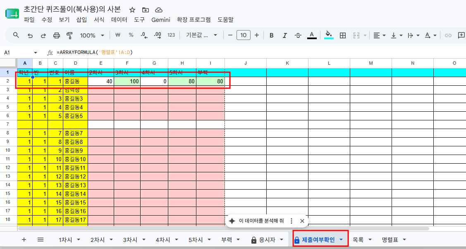This screenshot has height=249, width=466.
Task: Dismiss the Gemini suggestion chip
Action: [x=302, y=221]
